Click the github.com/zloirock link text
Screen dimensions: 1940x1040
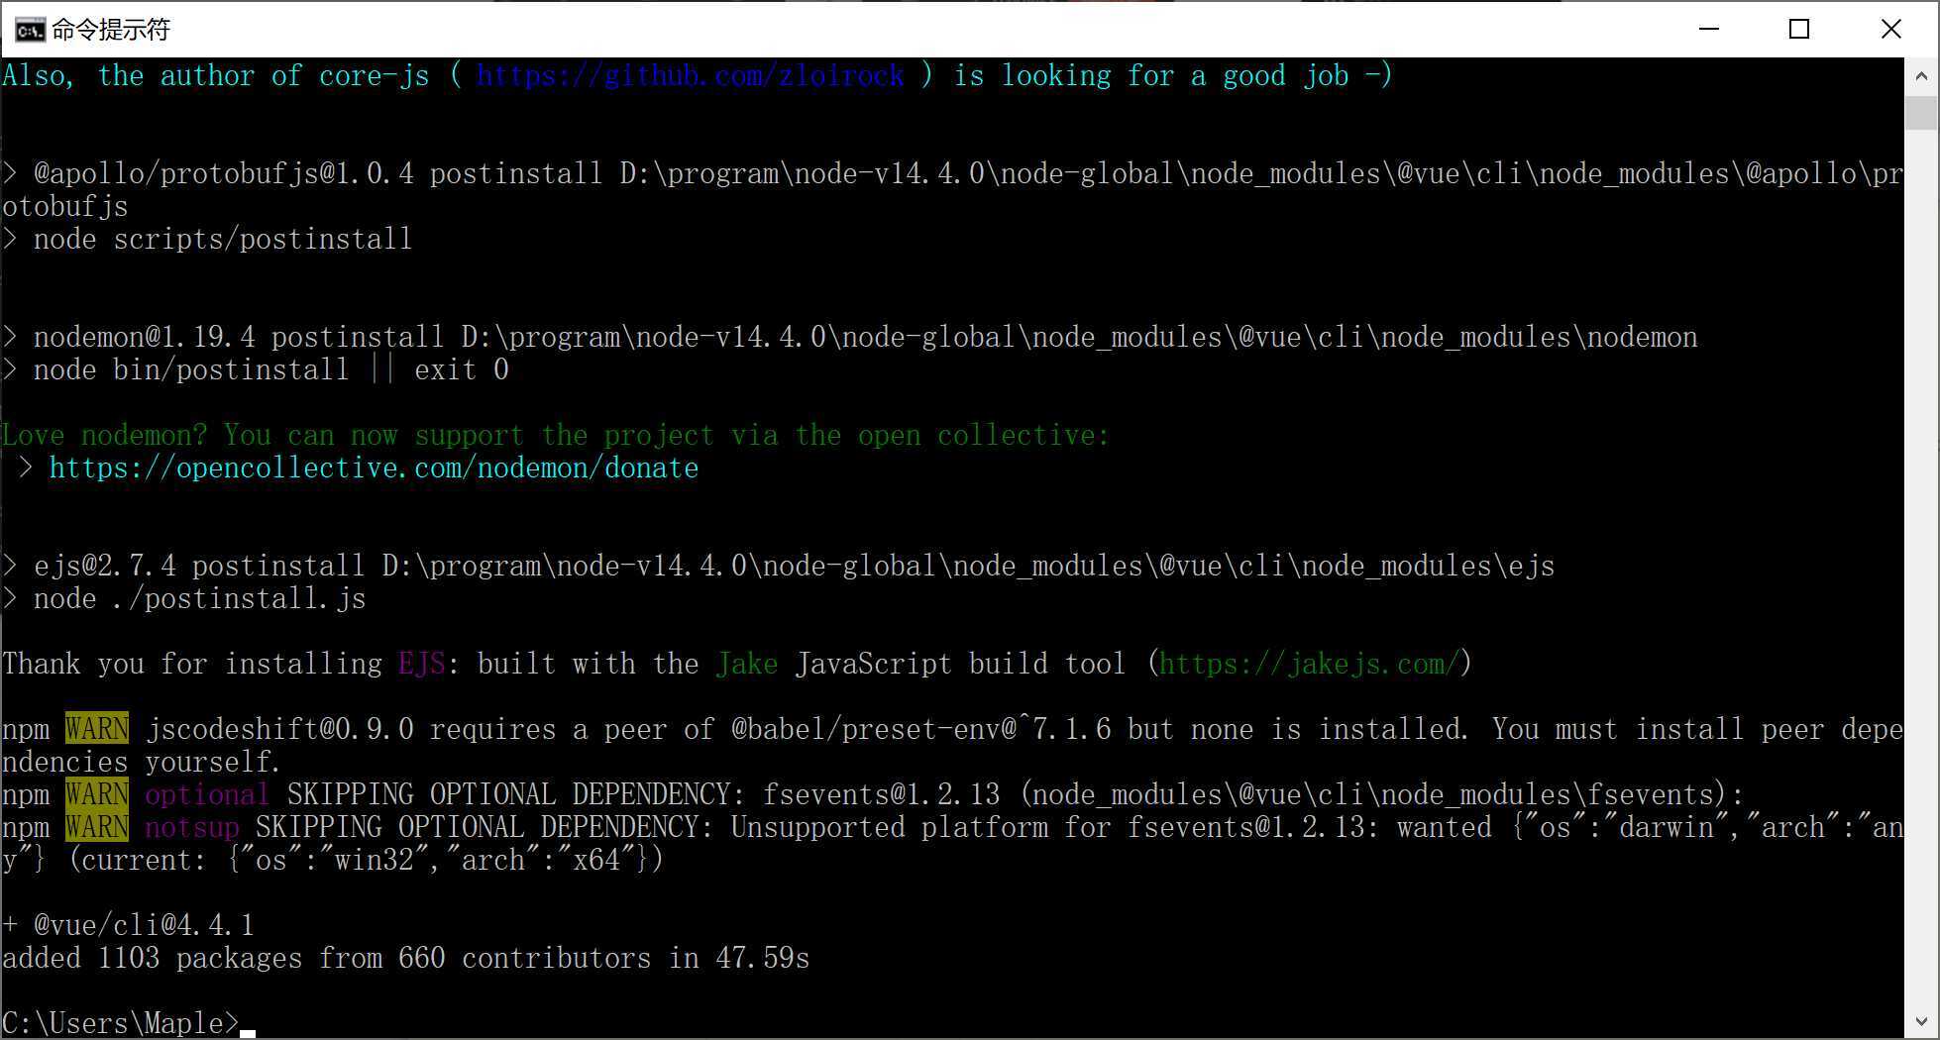[690, 76]
